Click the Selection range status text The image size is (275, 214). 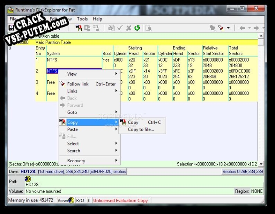coord(217,164)
